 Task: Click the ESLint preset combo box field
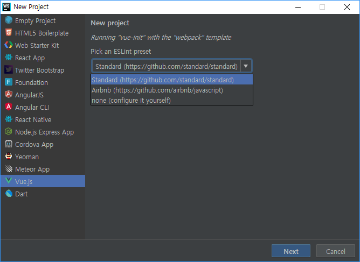pos(172,66)
